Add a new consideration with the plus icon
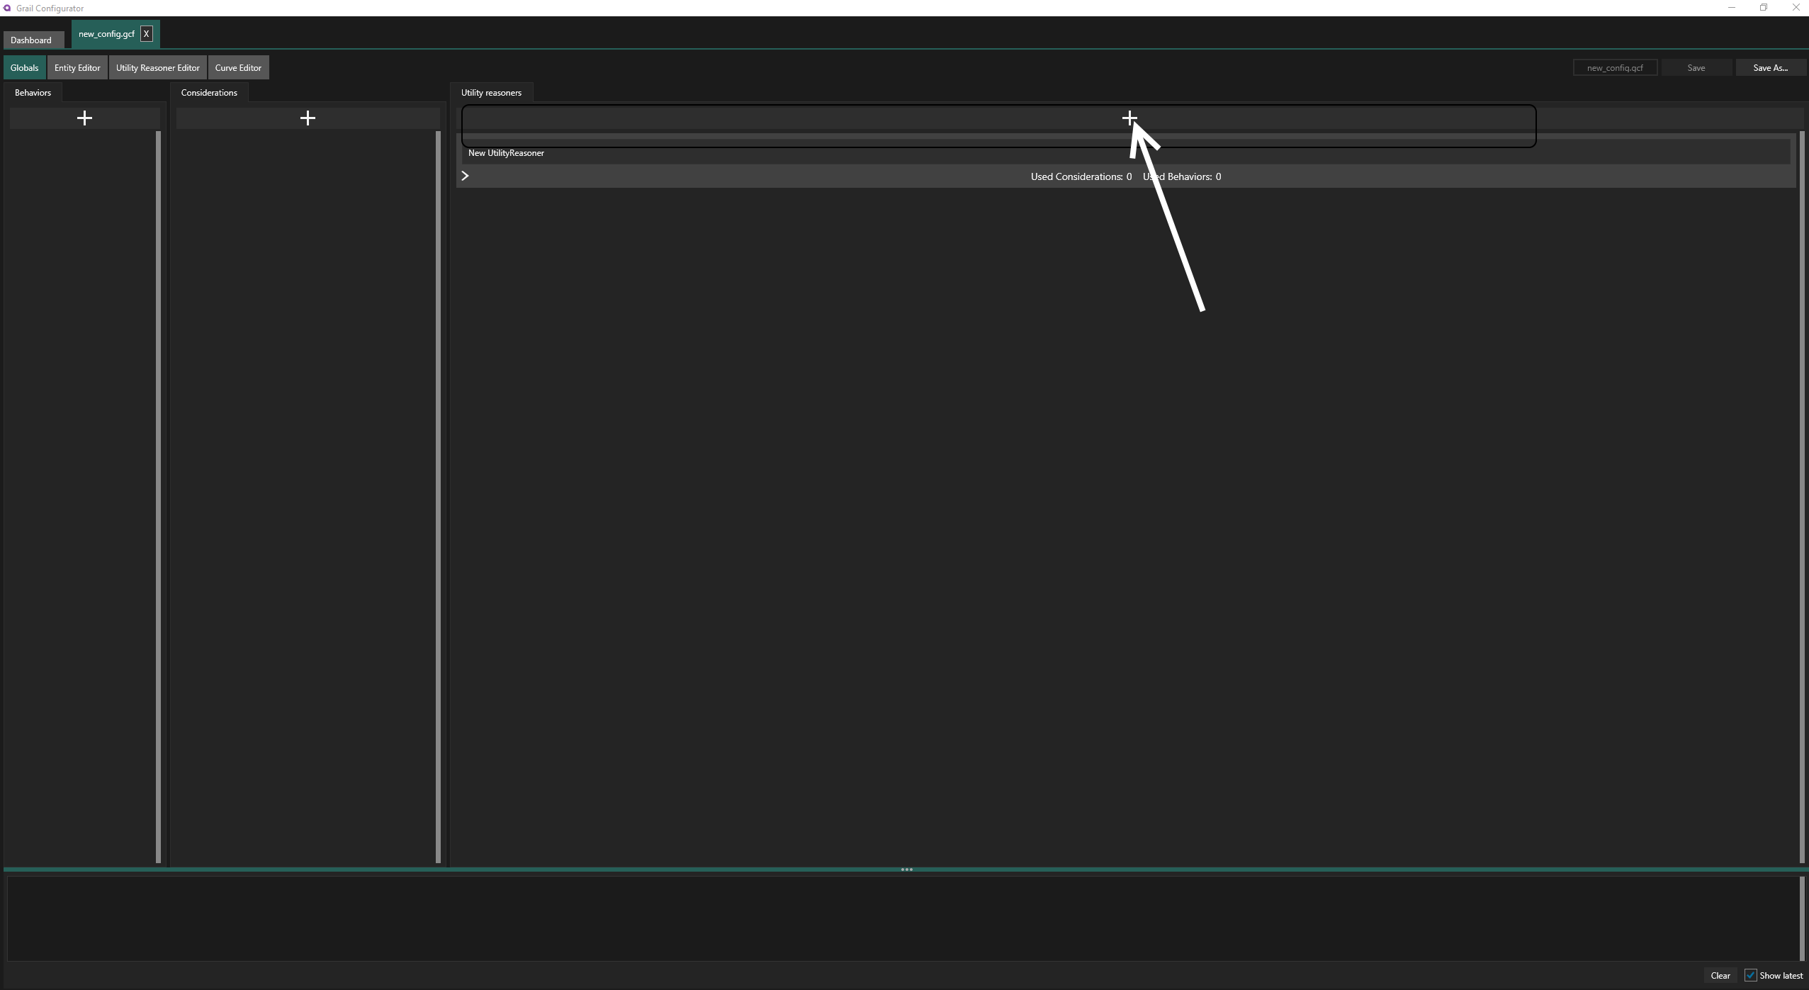The image size is (1809, 990). pos(308,118)
